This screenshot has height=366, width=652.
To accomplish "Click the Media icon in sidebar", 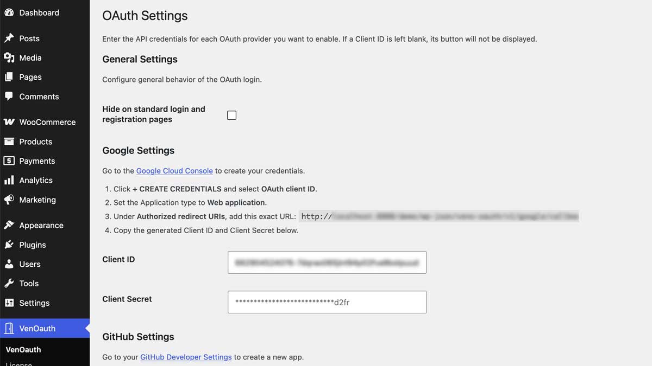I will (x=9, y=57).
